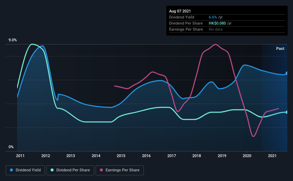293x181 pixels.
Task: Click the Aug 07 2021 tooltip date header
Action: 180,11
